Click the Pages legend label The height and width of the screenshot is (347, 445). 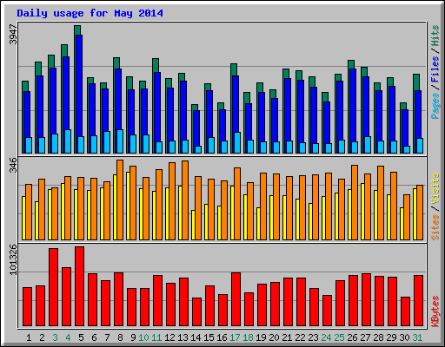[435, 106]
